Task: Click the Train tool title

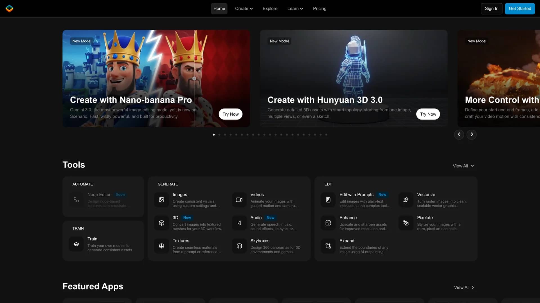Action: [92, 239]
